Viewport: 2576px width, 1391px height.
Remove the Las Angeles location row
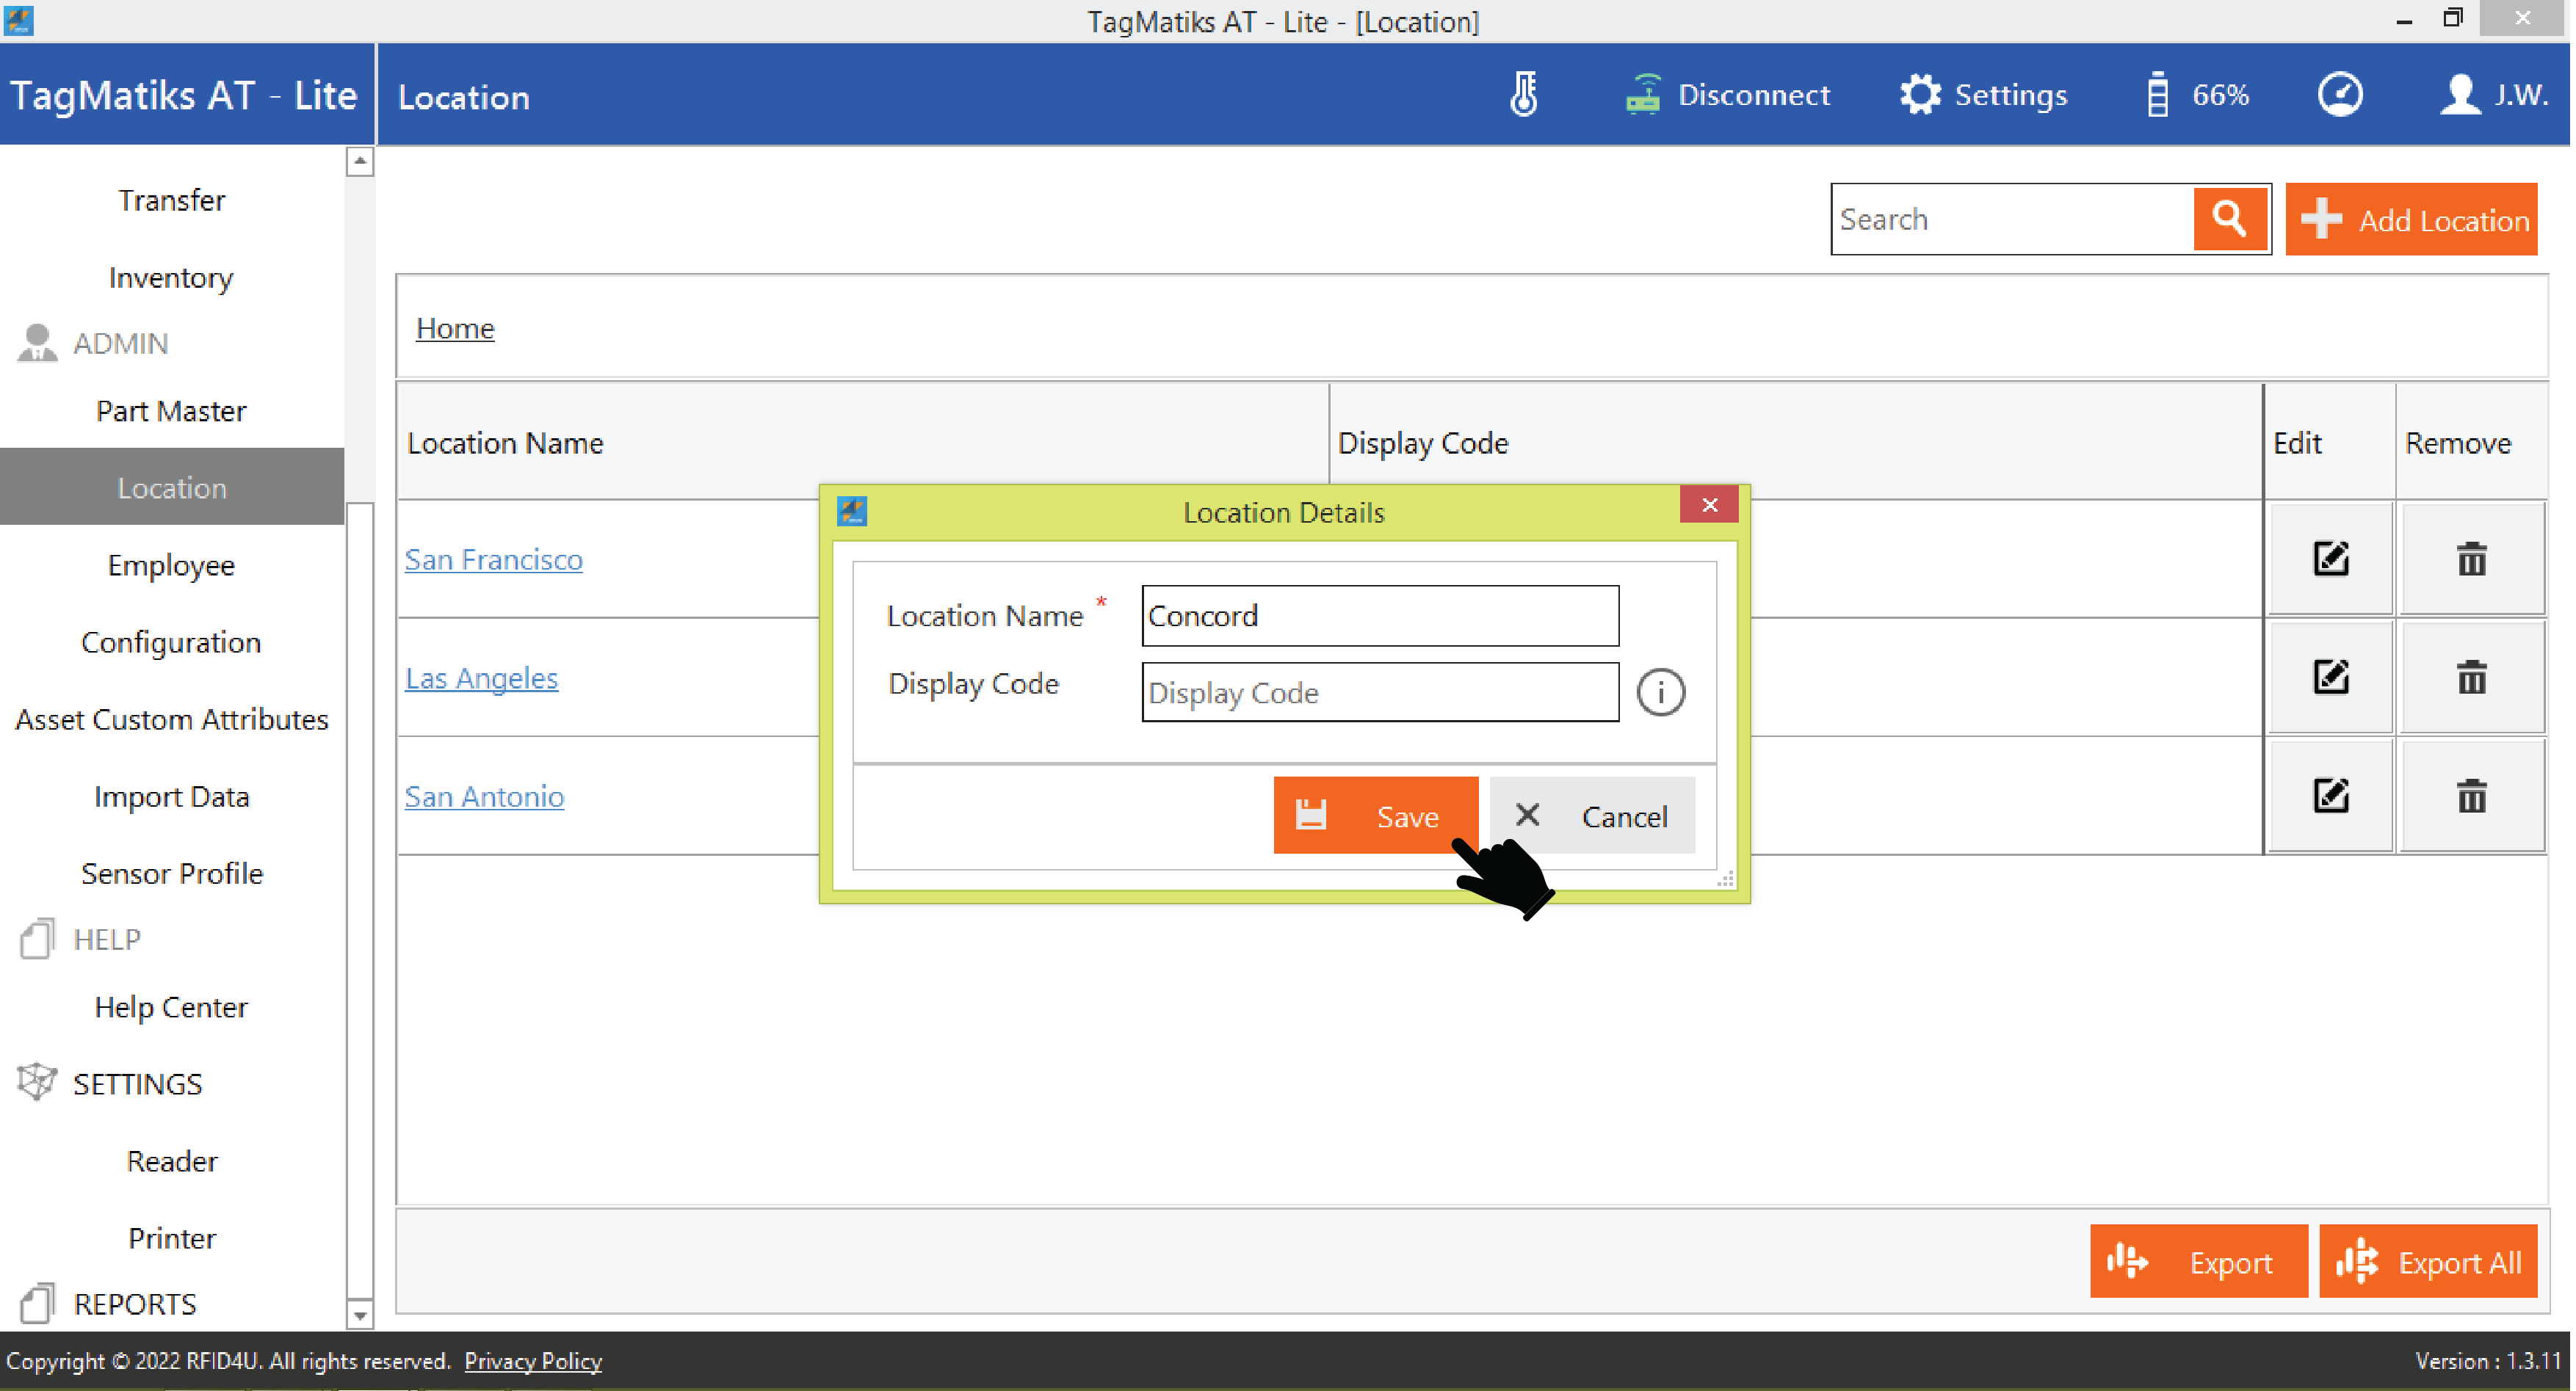pyautogui.click(x=2470, y=678)
